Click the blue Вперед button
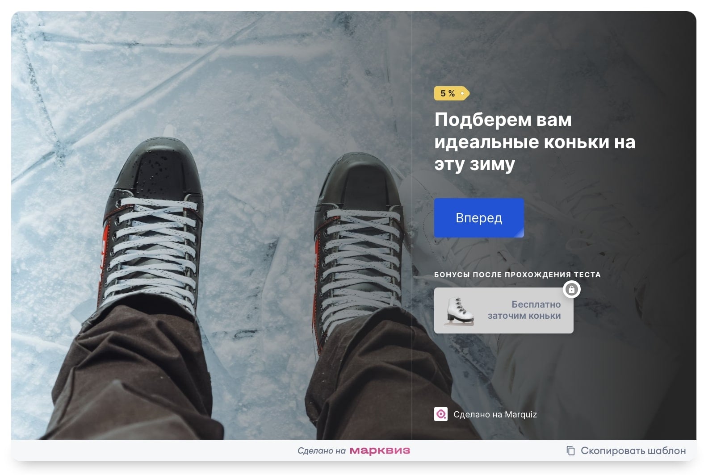704x475 pixels. click(478, 217)
